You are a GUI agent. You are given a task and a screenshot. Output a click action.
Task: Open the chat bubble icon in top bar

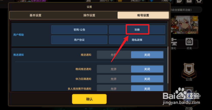point(179,1)
